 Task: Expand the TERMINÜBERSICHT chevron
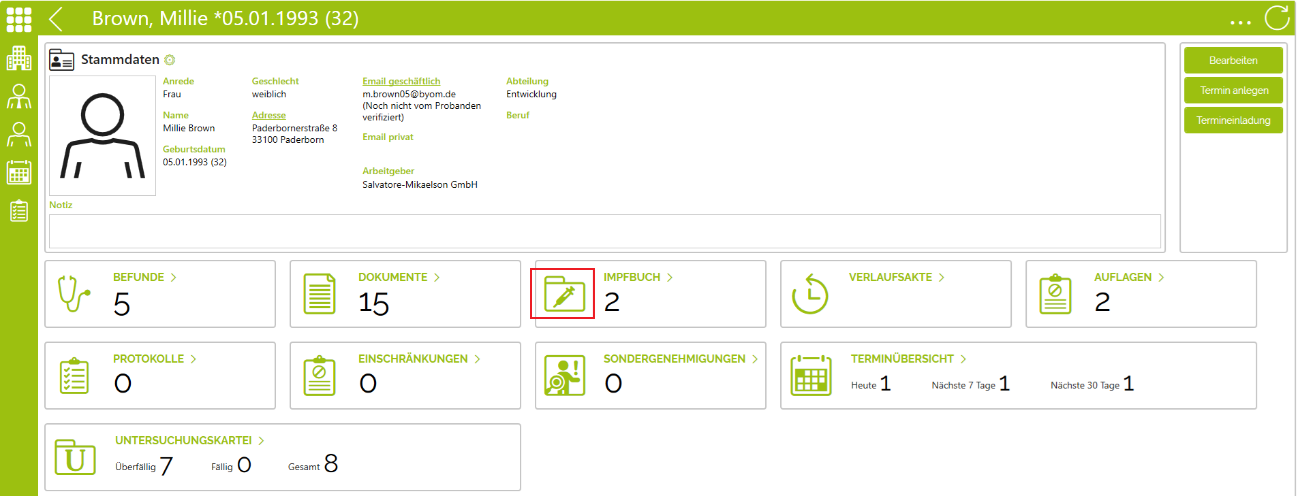[x=963, y=359]
